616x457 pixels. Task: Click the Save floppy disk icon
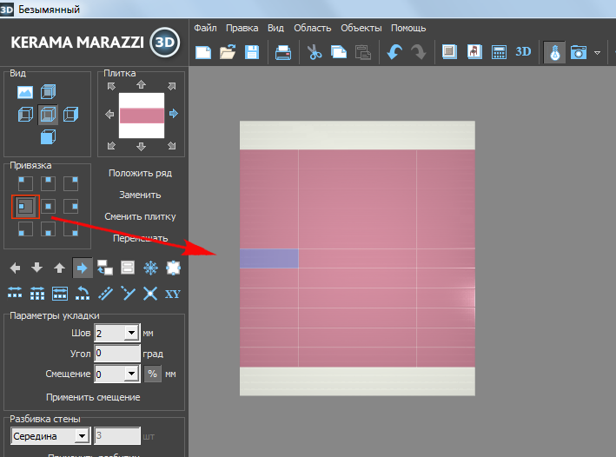pyautogui.click(x=252, y=52)
